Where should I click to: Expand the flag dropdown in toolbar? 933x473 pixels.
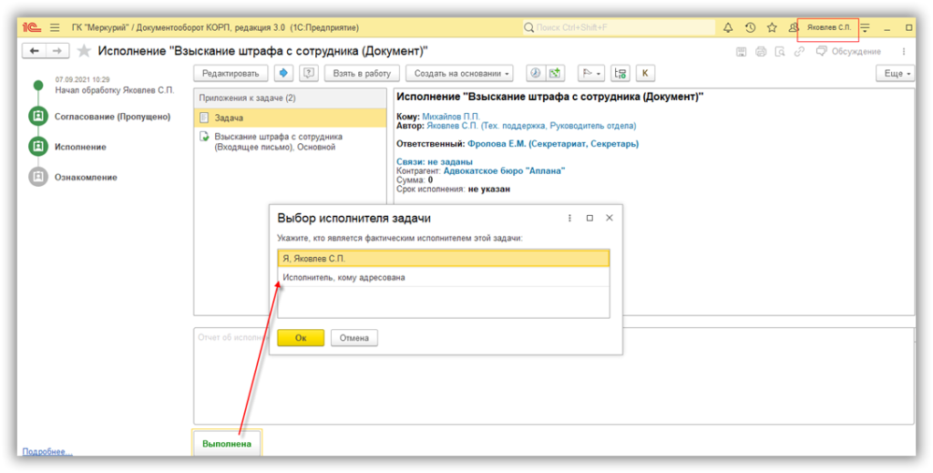coord(590,73)
